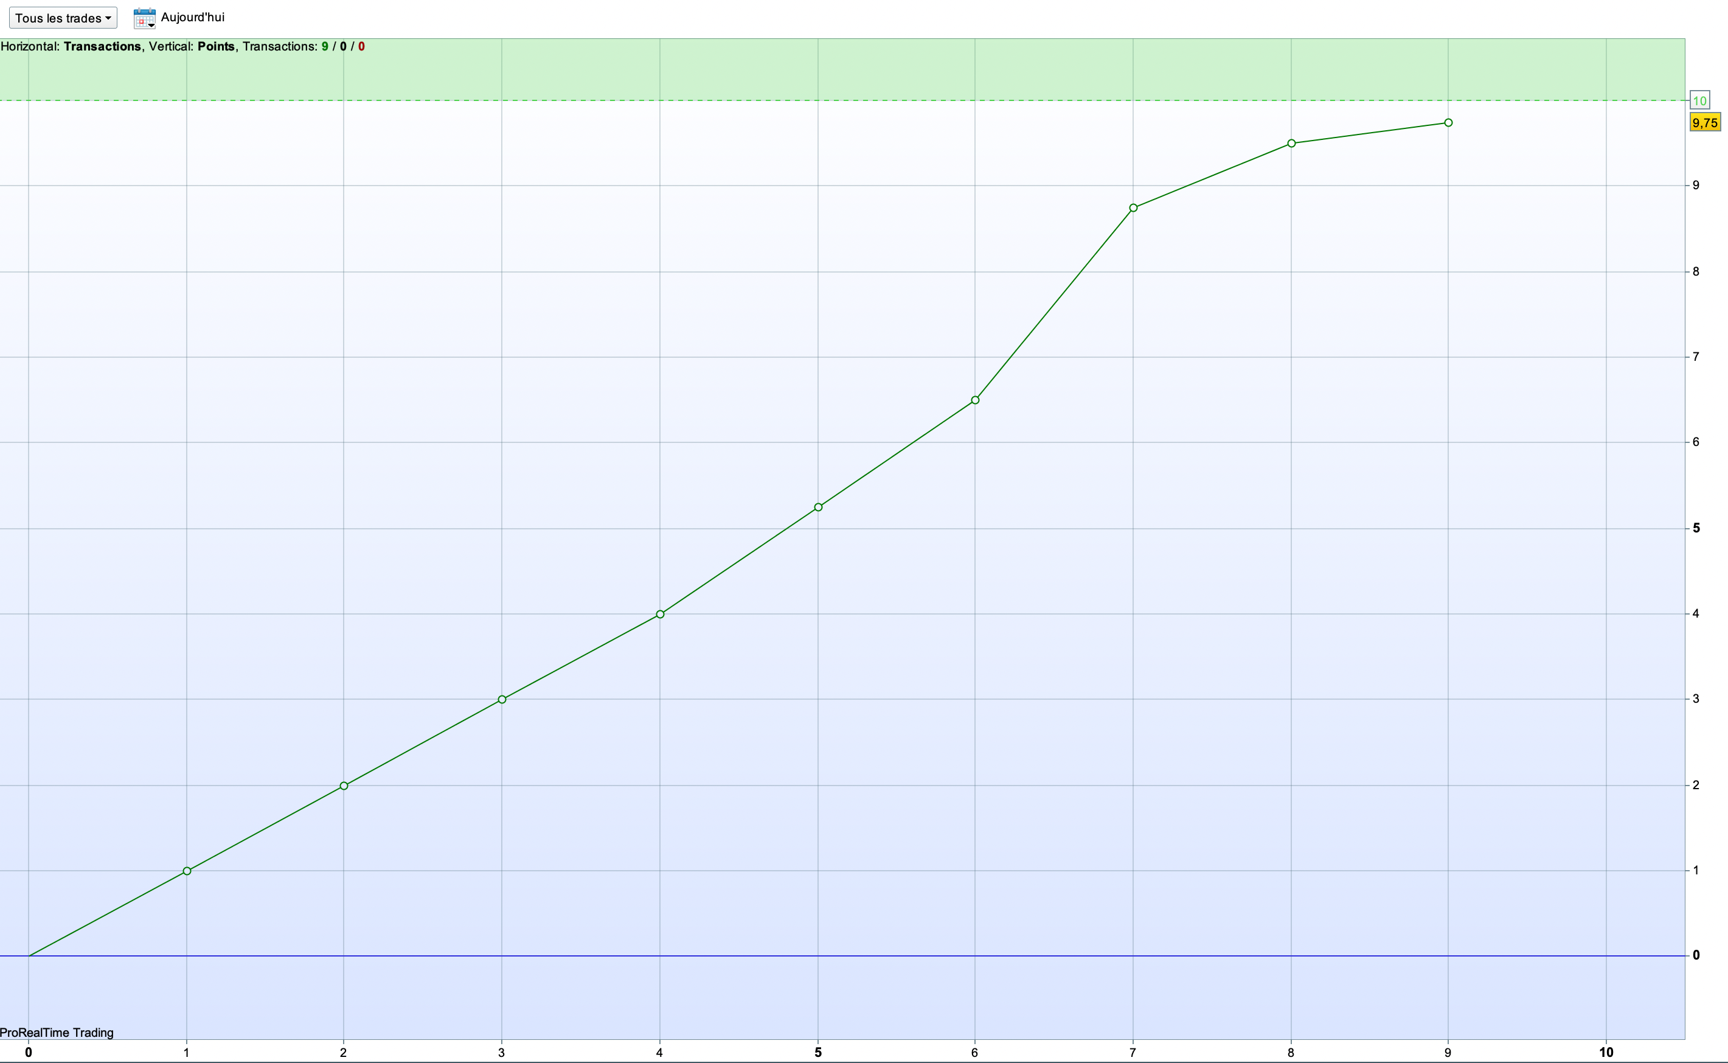Open the 'Tous les trades' dropdown

coord(63,18)
